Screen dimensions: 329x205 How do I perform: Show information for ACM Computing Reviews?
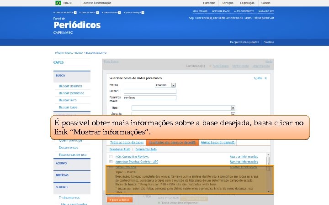(x=244, y=157)
